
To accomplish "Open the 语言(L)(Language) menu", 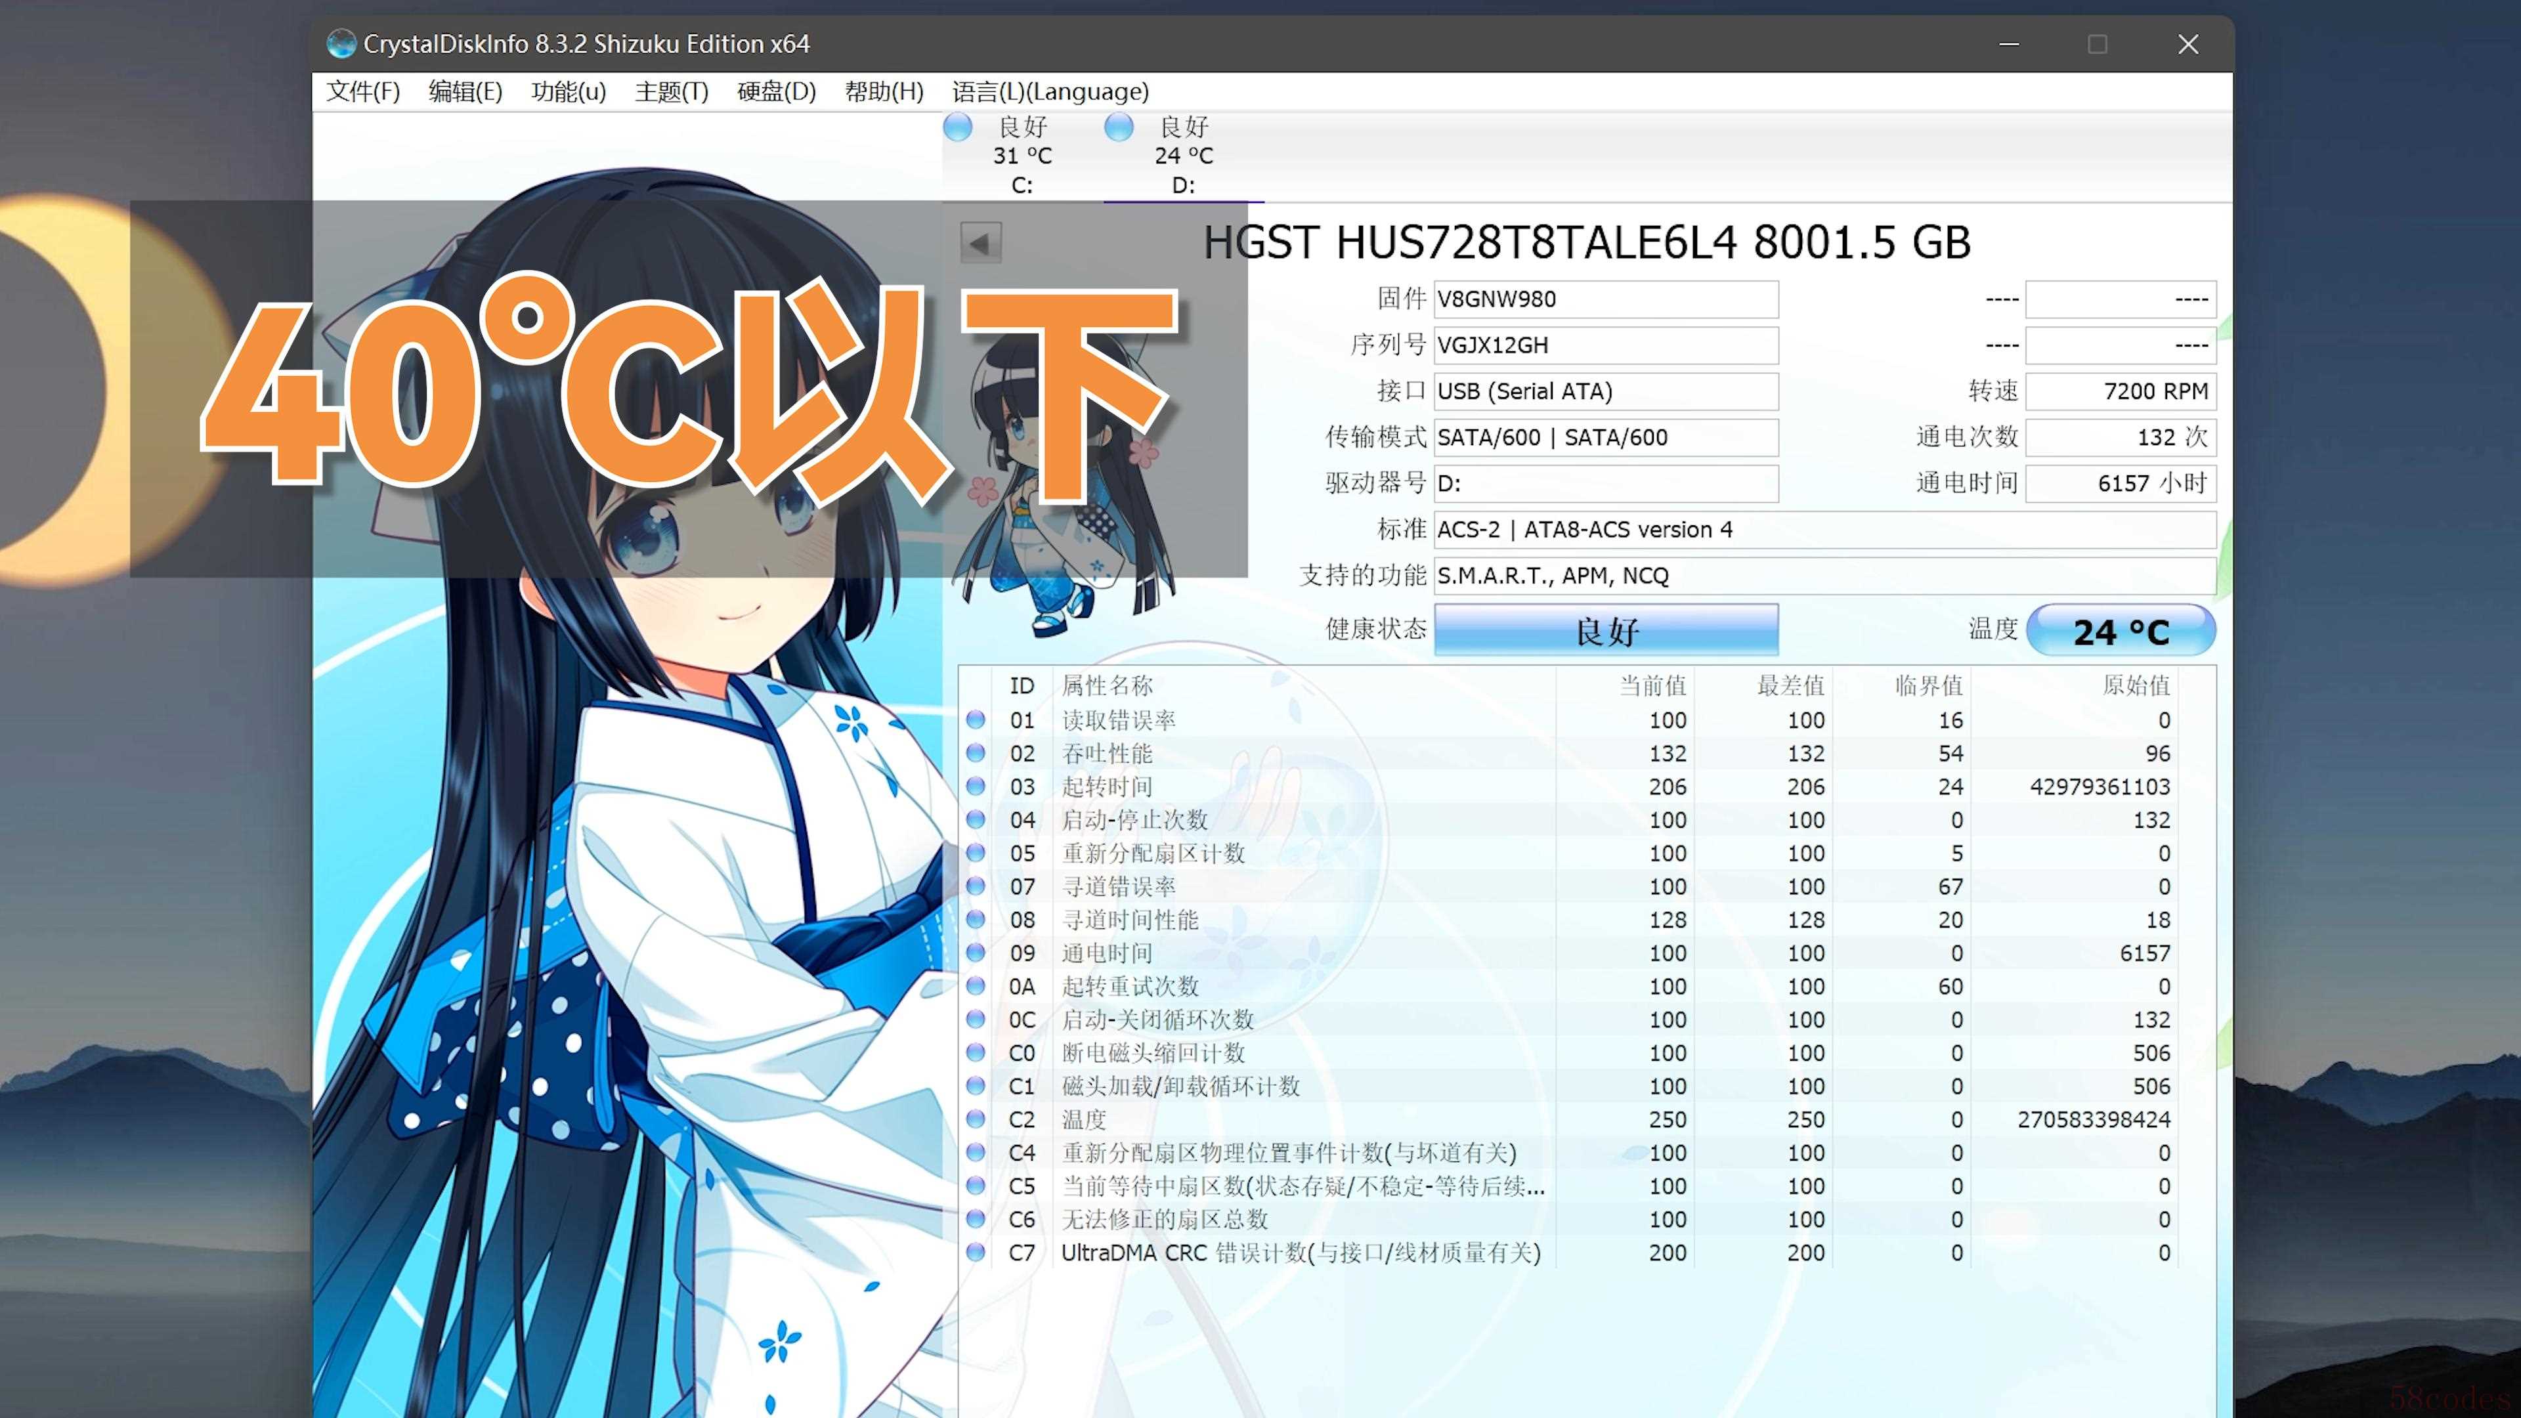I will 1050,92.
